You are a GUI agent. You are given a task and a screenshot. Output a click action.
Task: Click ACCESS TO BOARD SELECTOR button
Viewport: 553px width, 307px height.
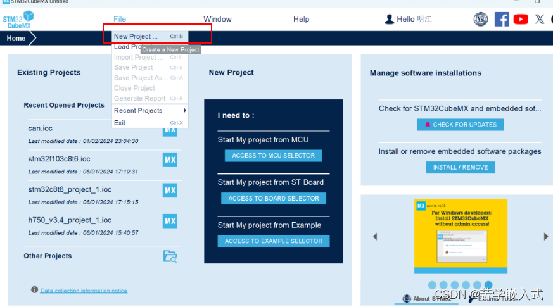pyautogui.click(x=273, y=198)
